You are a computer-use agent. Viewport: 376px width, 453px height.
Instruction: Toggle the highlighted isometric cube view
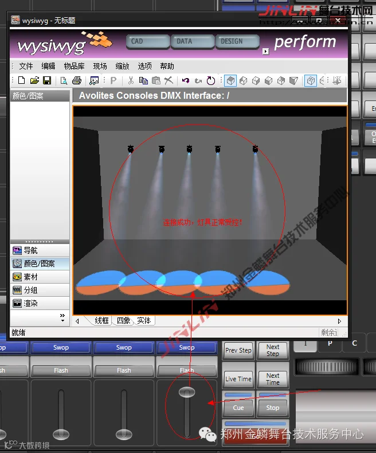230,80
